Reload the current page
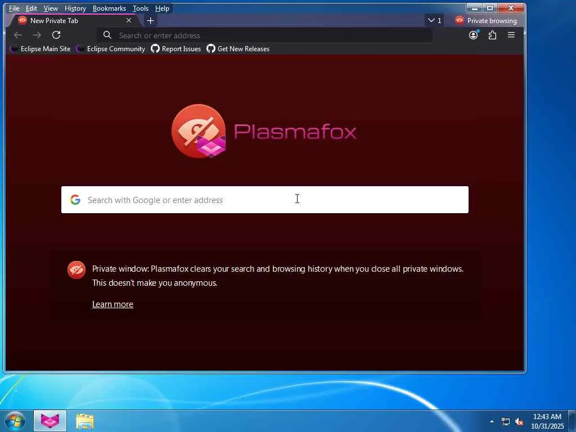 [x=56, y=35]
